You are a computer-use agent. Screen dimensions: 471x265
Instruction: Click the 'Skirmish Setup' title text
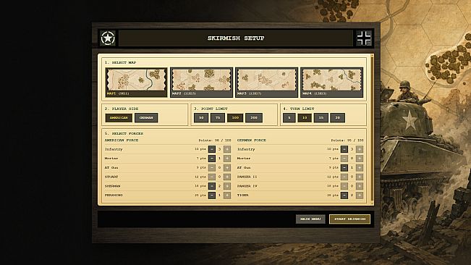point(236,38)
